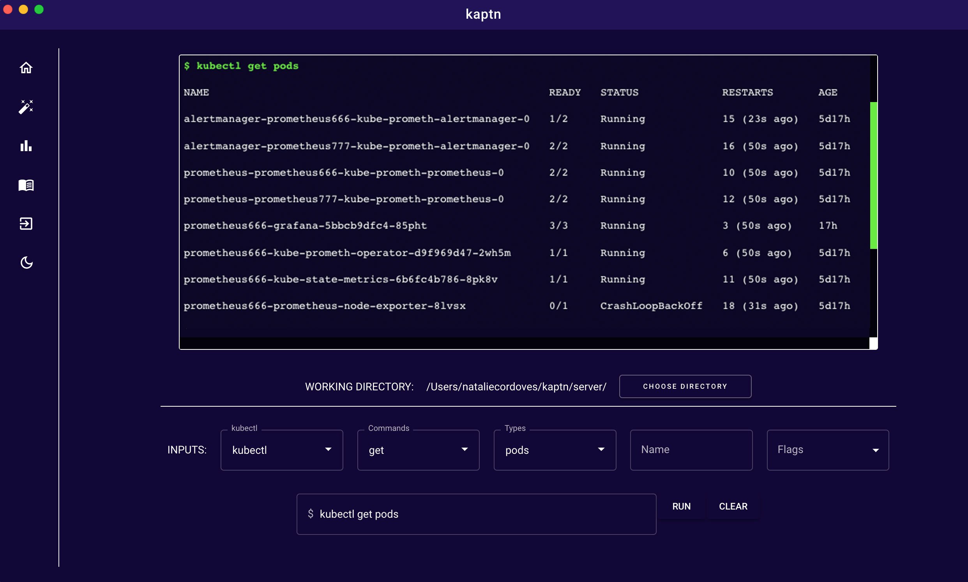Click the command input showing kubectl get pods
The image size is (968, 582).
pos(476,514)
